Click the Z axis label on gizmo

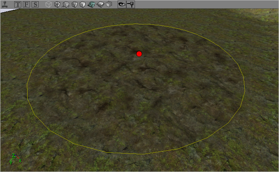tap(13, 155)
